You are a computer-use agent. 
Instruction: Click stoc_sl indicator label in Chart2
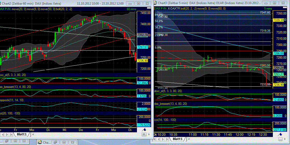click(13, 75)
